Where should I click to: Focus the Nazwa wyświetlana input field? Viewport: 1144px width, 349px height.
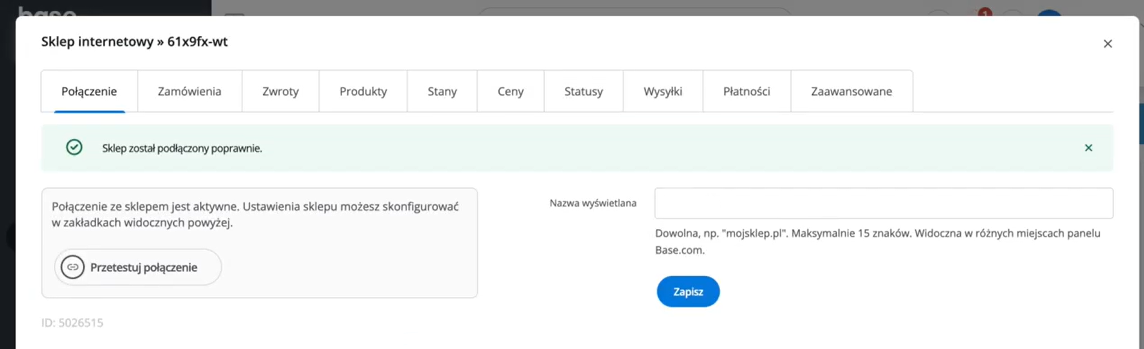[x=883, y=203]
